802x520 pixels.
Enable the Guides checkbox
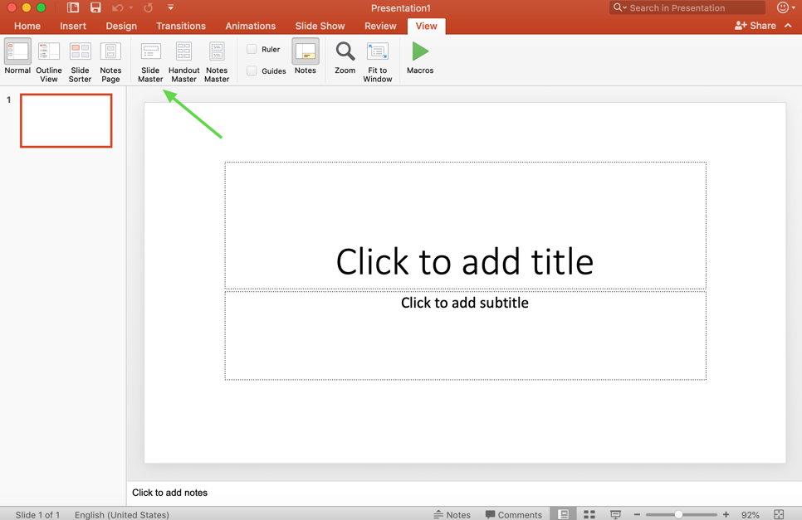click(252, 71)
